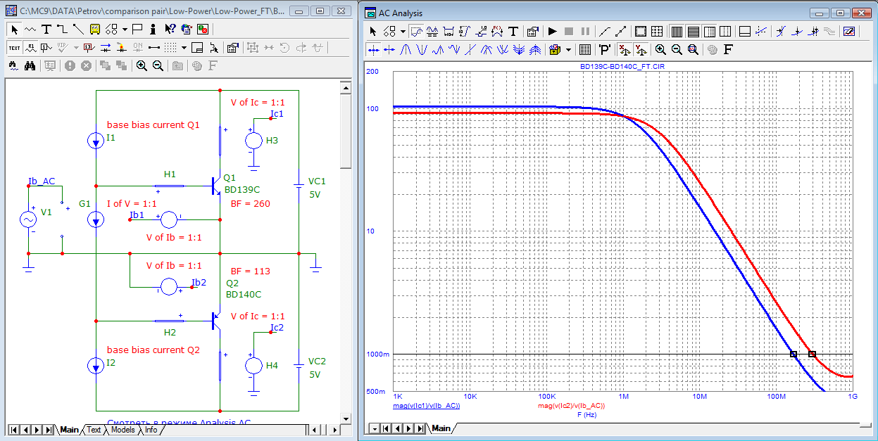
Task: Open the numeric output table icon
Action: click(x=584, y=49)
